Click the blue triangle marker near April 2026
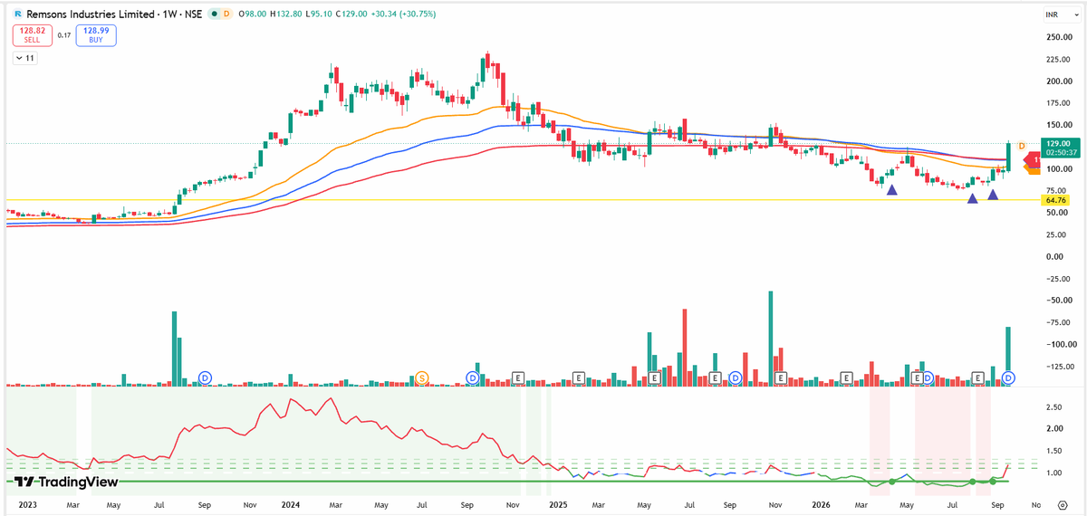 coord(892,190)
